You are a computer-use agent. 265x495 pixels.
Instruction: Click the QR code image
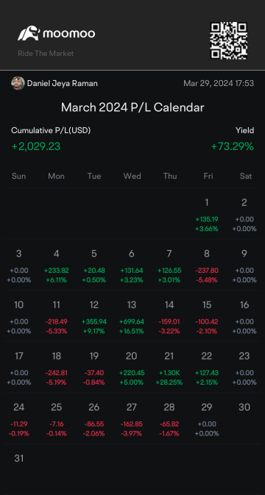point(229,40)
